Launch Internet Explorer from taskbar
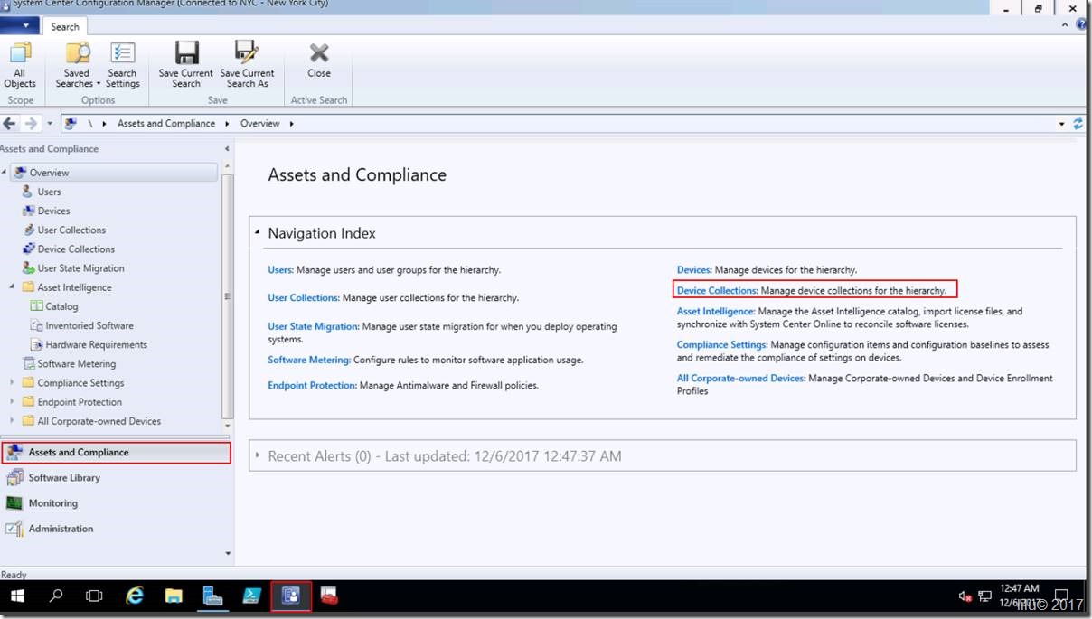 click(135, 596)
